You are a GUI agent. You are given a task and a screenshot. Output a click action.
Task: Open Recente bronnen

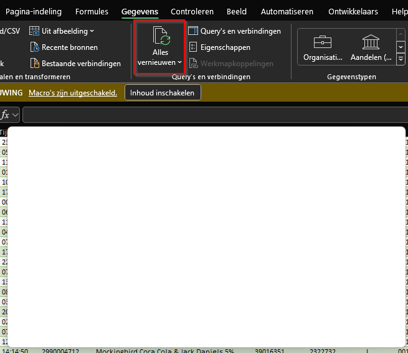[70, 47]
